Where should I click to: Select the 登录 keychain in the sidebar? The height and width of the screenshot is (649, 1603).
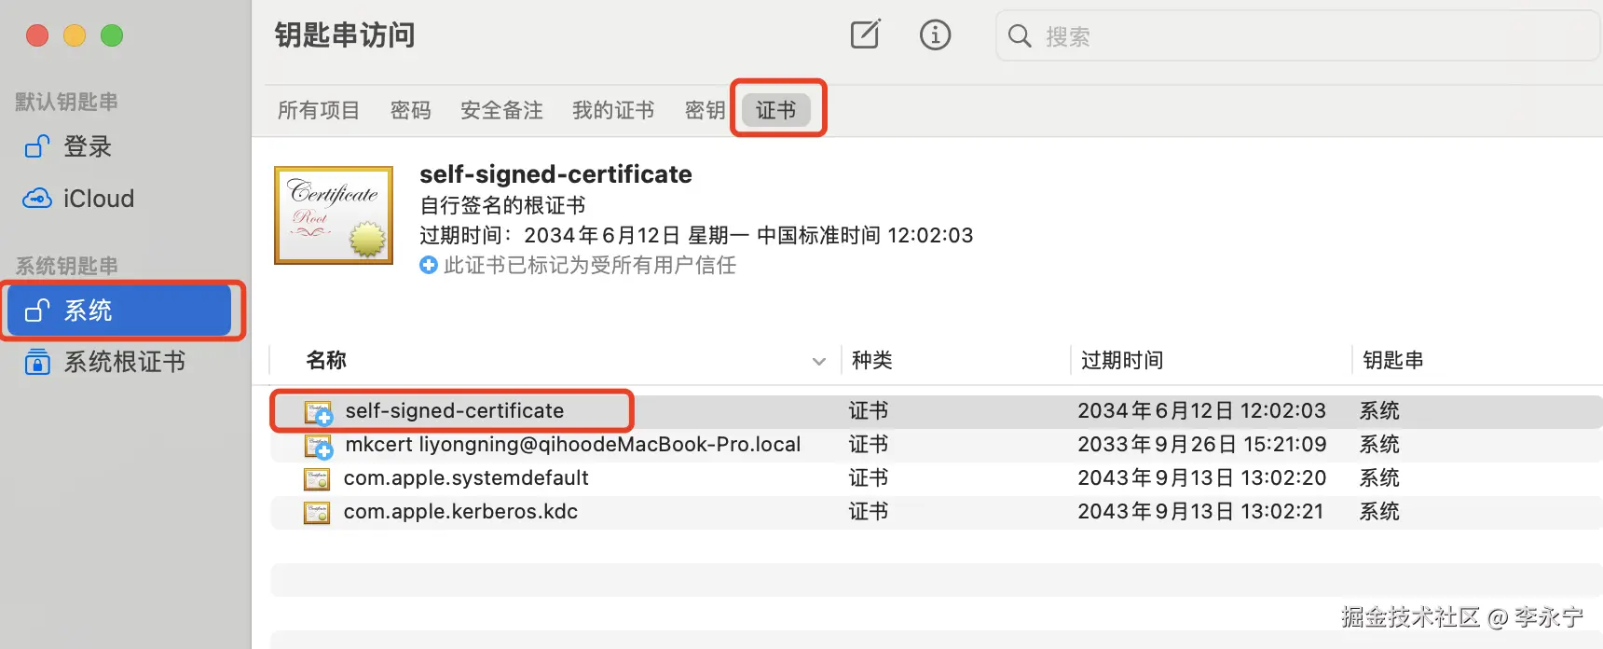(88, 146)
